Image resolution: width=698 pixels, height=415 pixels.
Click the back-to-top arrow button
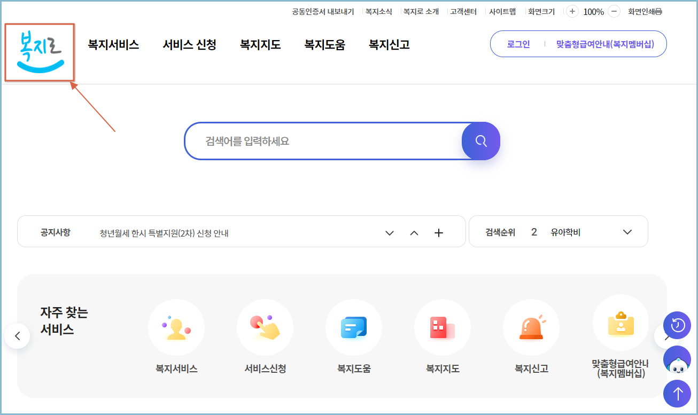coord(677,394)
